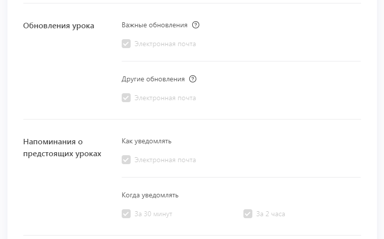The height and width of the screenshot is (239, 384).
Task: Click Электронная почта label under Другие обновления
Action: [165, 98]
